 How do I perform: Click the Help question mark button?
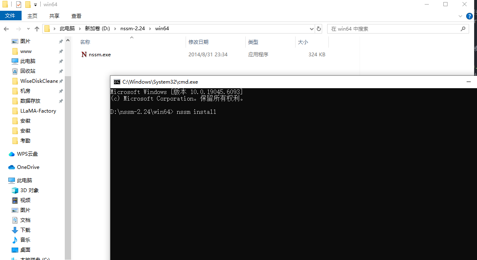point(470,16)
